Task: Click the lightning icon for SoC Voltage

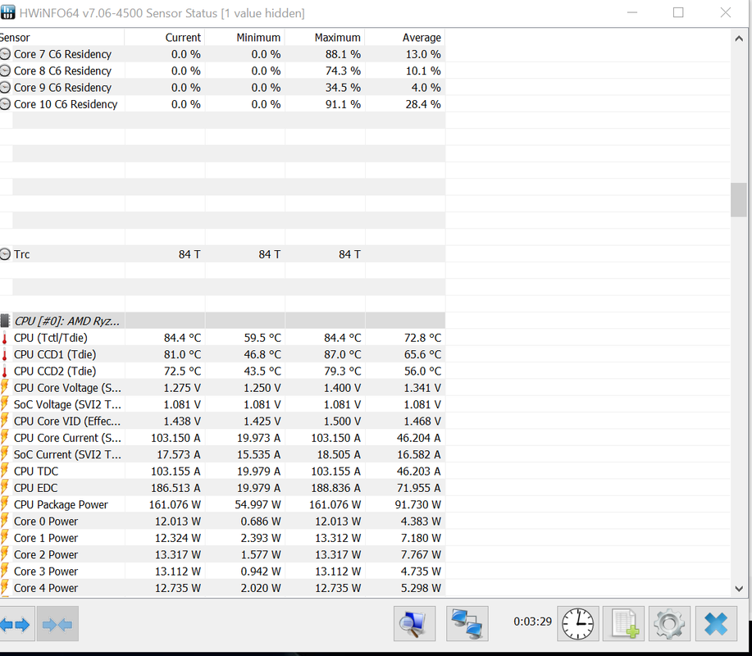Action: pyautogui.click(x=5, y=404)
